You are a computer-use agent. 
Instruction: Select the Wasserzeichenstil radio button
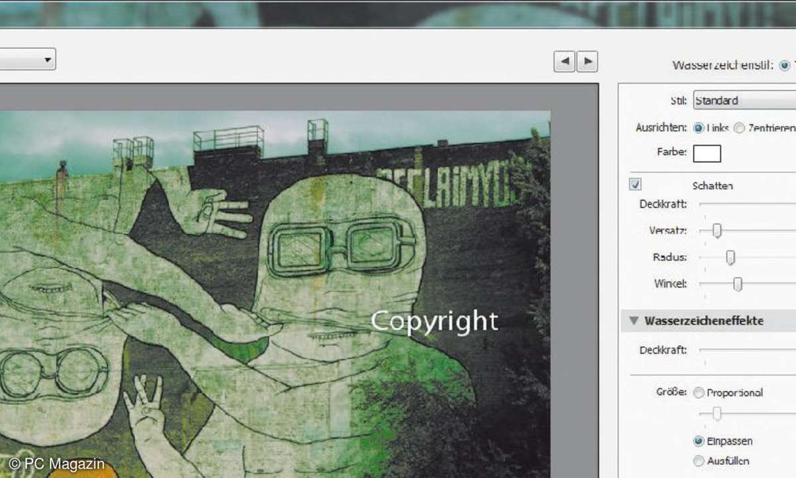785,66
